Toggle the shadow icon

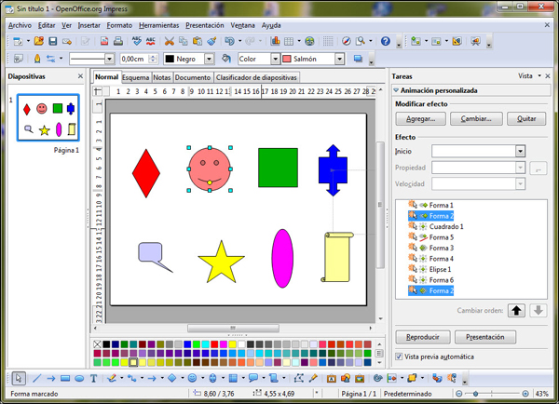coord(358,59)
